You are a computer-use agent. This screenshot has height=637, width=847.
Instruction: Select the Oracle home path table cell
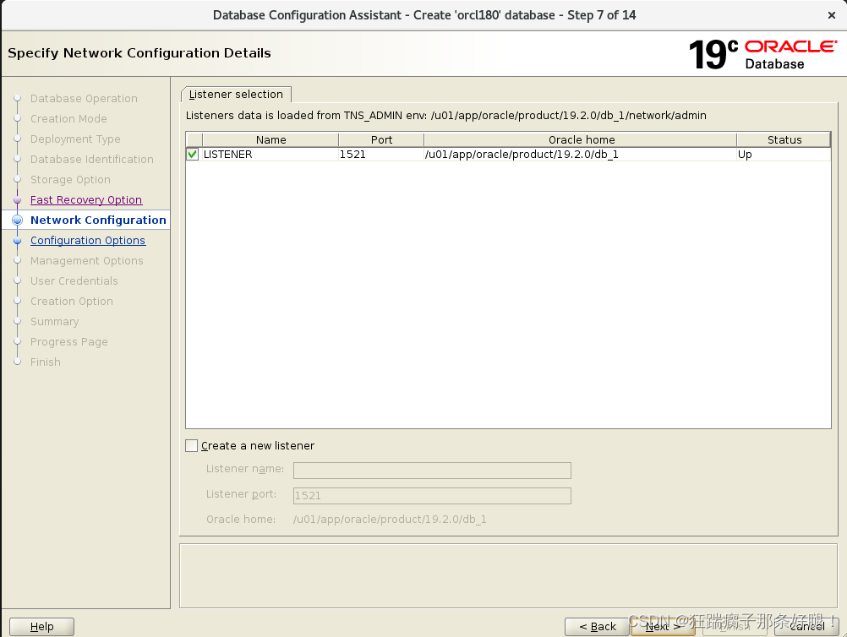click(581, 155)
